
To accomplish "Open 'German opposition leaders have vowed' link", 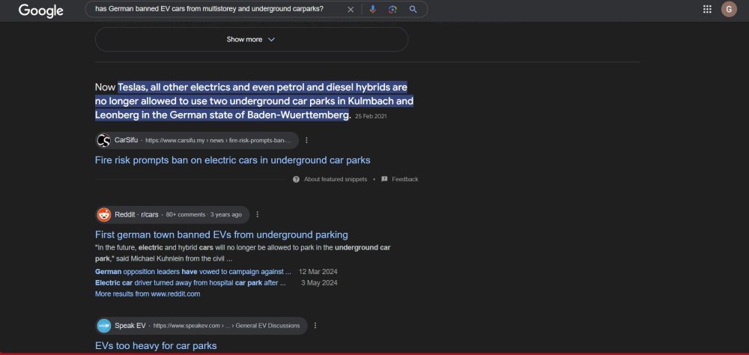I will tap(193, 271).
